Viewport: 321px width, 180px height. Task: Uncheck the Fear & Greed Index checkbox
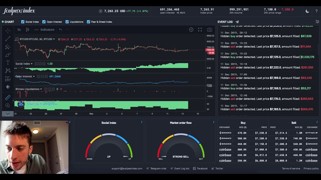(x=89, y=22)
